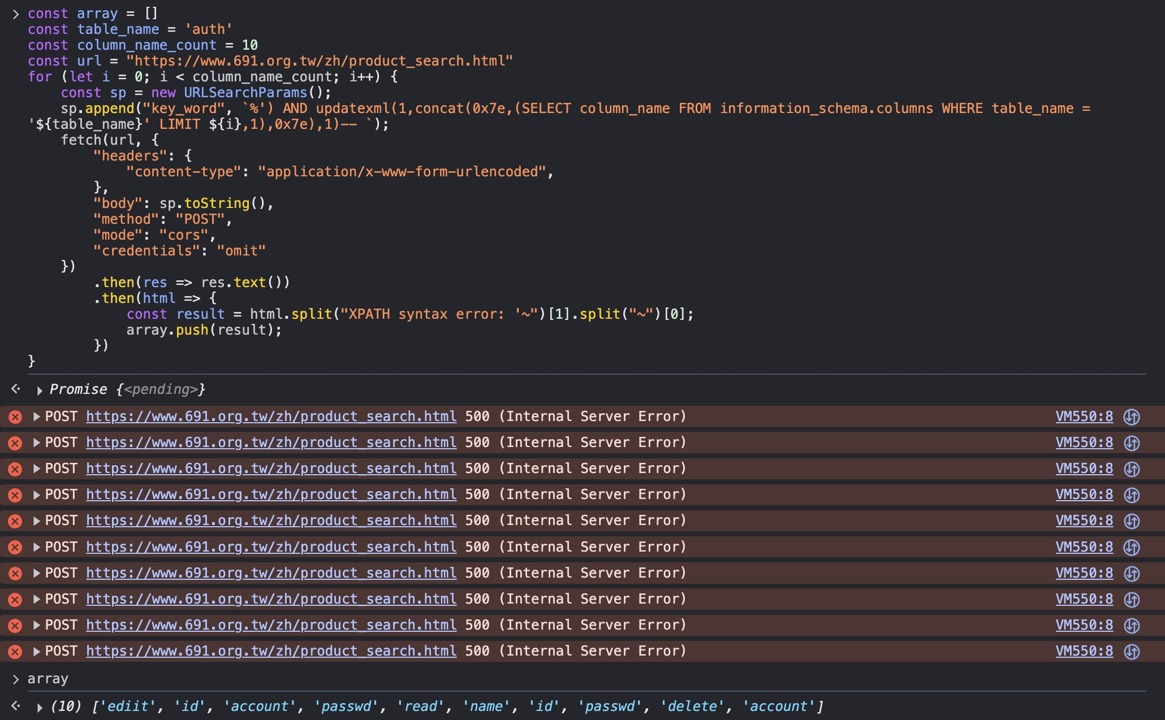Click the network request icon on the last POST error row
The image size is (1165, 720).
tap(1132, 652)
